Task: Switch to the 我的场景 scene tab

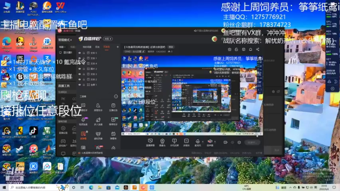Action: coord(87,47)
